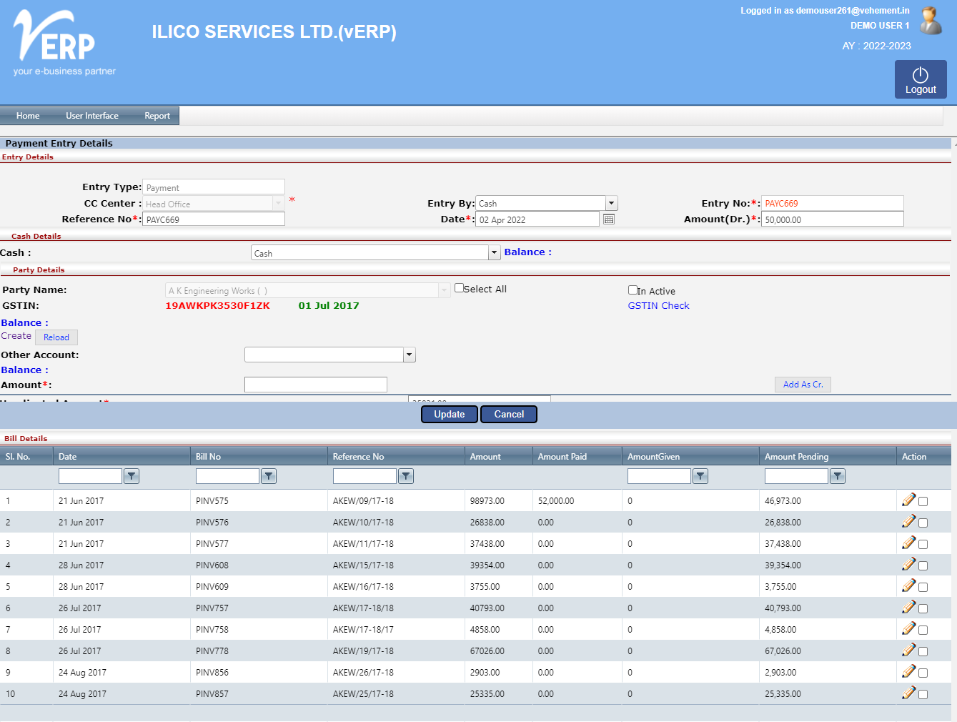Open the date picker calendar icon
The width and height of the screenshot is (957, 722).
click(x=609, y=219)
